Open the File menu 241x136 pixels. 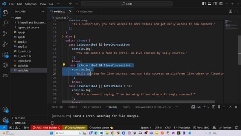(x=11, y=4)
